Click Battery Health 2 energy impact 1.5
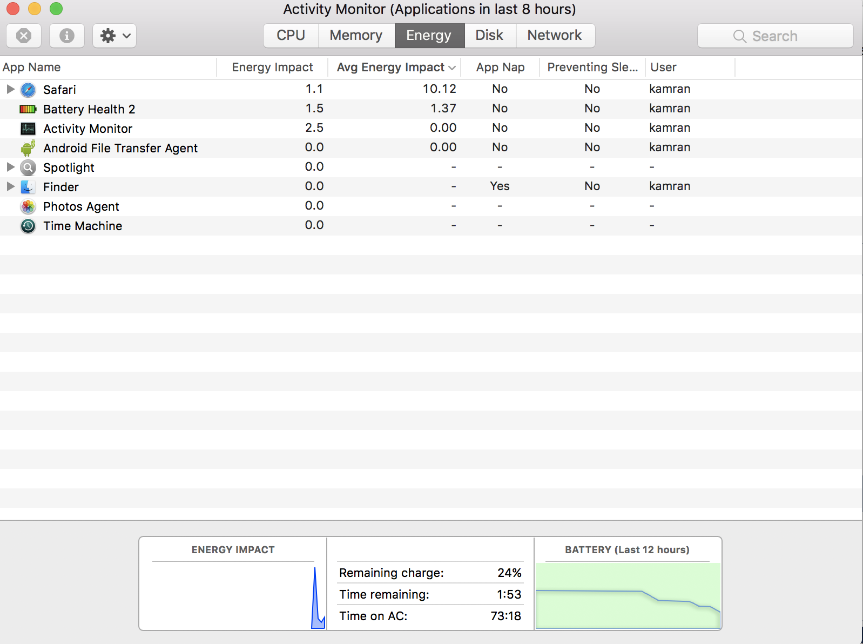 pos(314,108)
